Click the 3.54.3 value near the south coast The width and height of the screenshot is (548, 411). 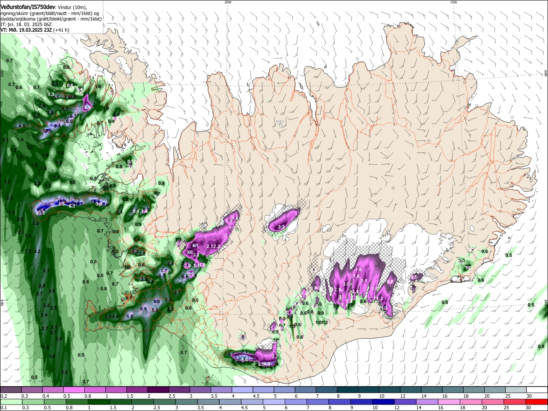tap(264, 364)
